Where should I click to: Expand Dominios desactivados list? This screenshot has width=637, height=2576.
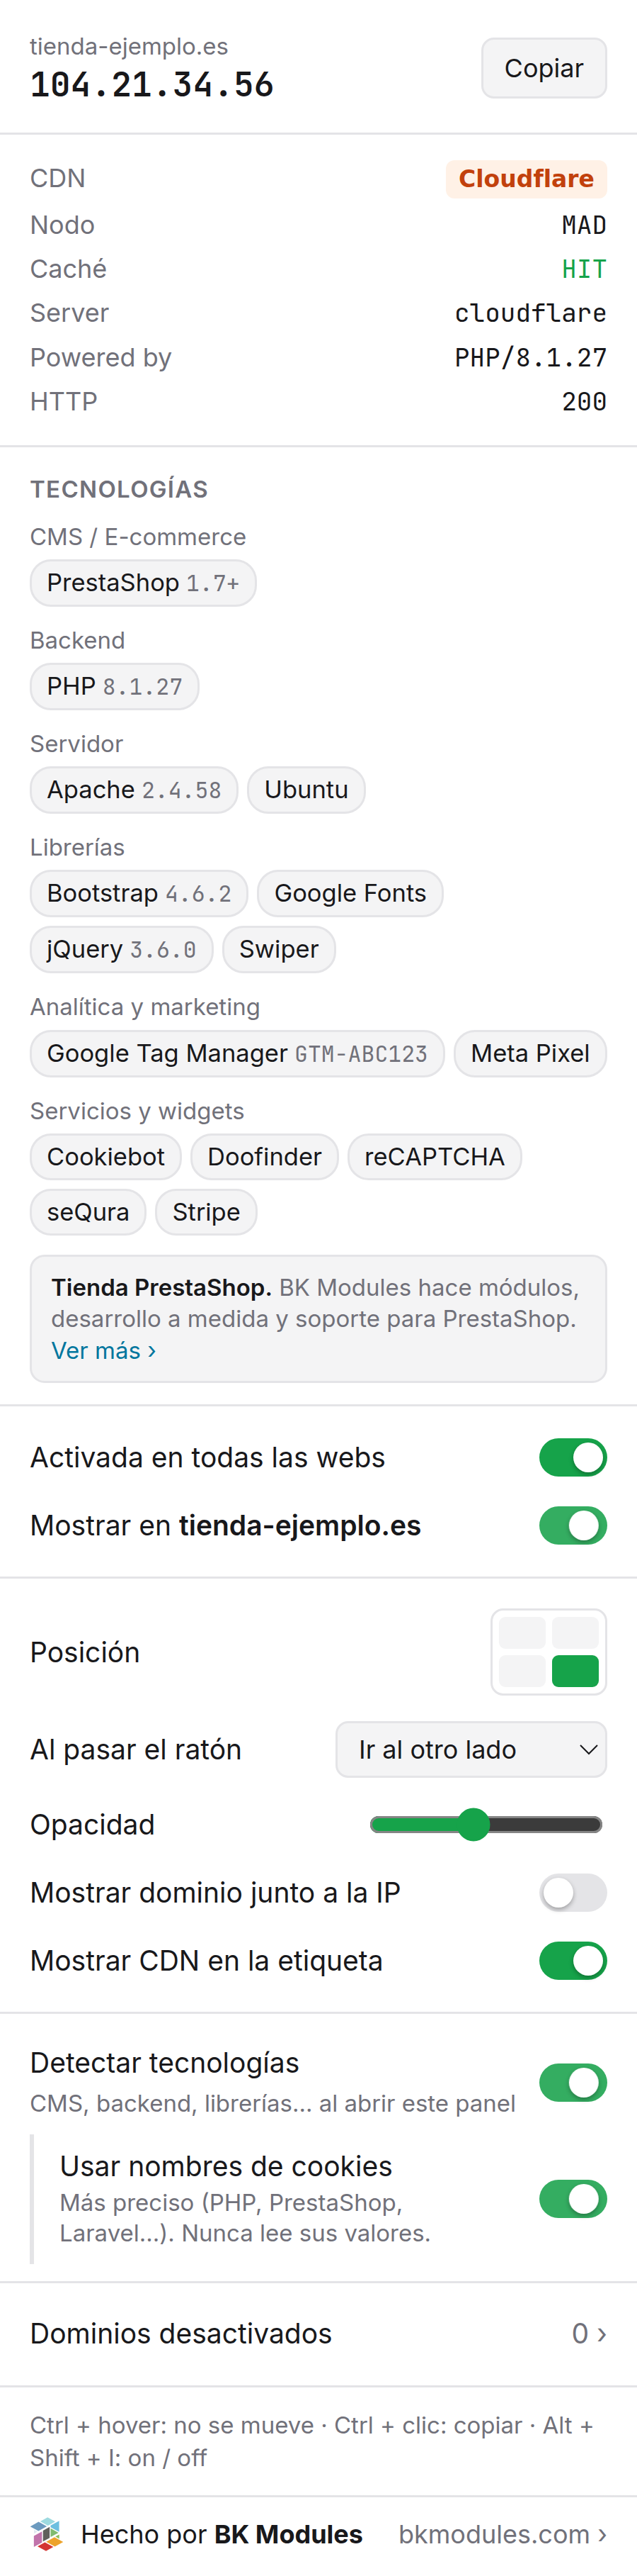(x=318, y=2334)
